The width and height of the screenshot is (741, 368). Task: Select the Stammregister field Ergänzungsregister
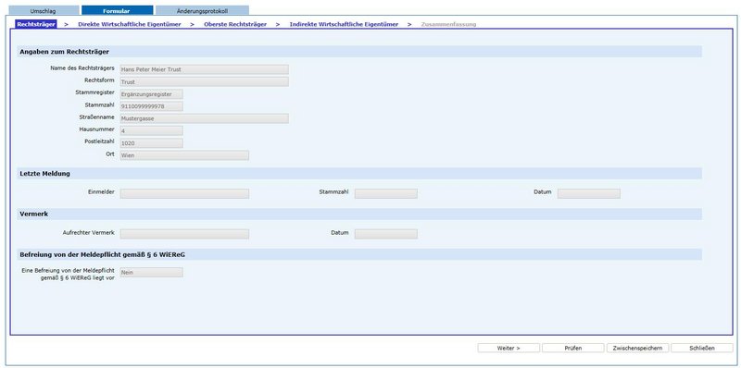tap(151, 94)
